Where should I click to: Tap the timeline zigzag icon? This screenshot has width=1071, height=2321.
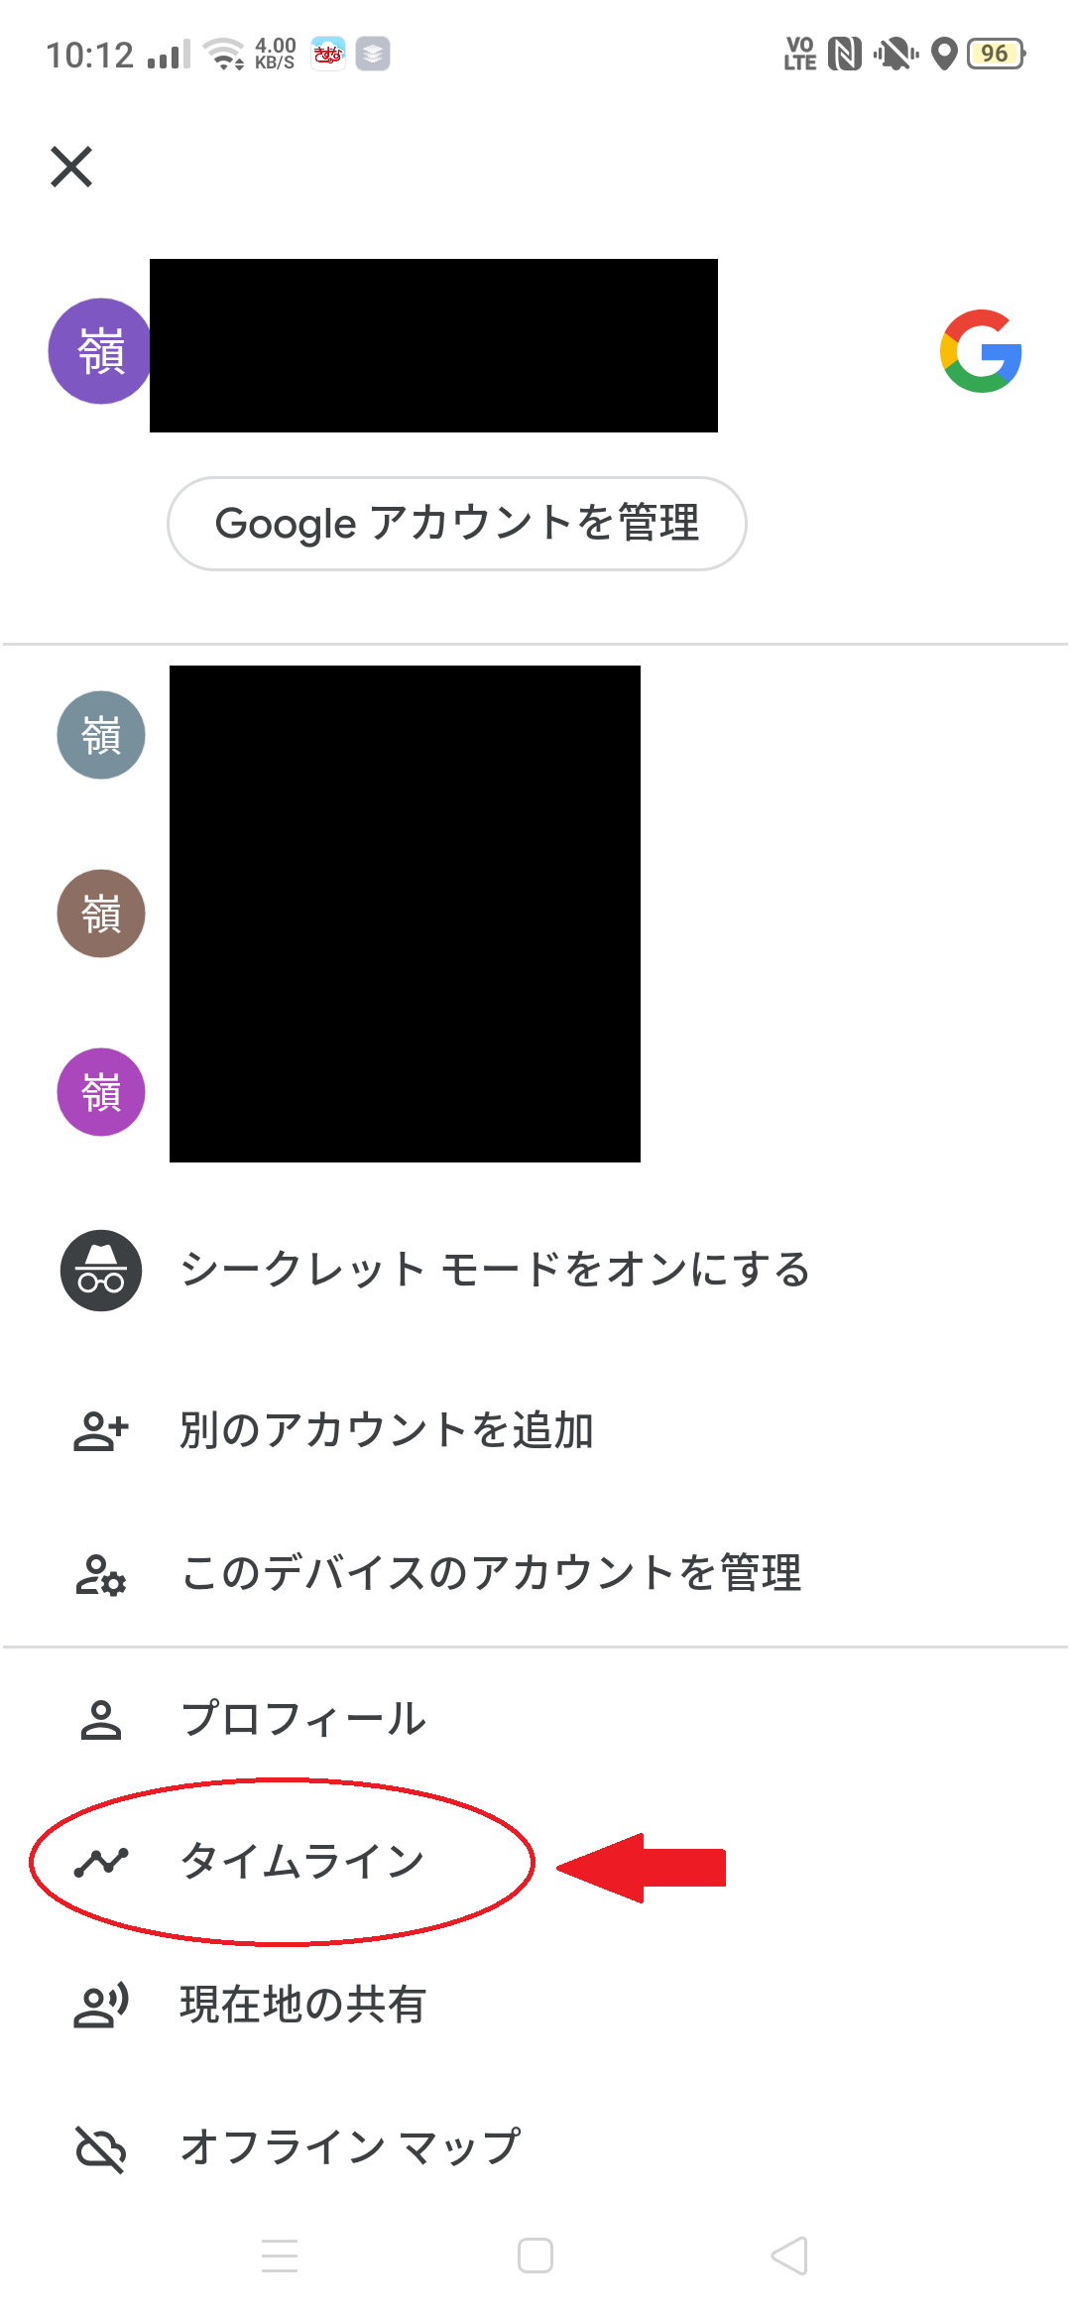click(101, 1862)
